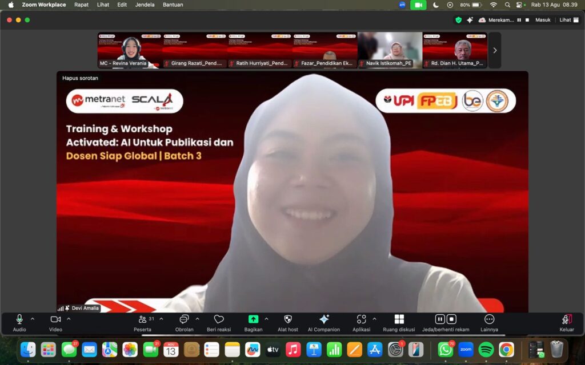The image size is (585, 365).
Task: Expand the arrow beside Audio
Action: (33, 319)
